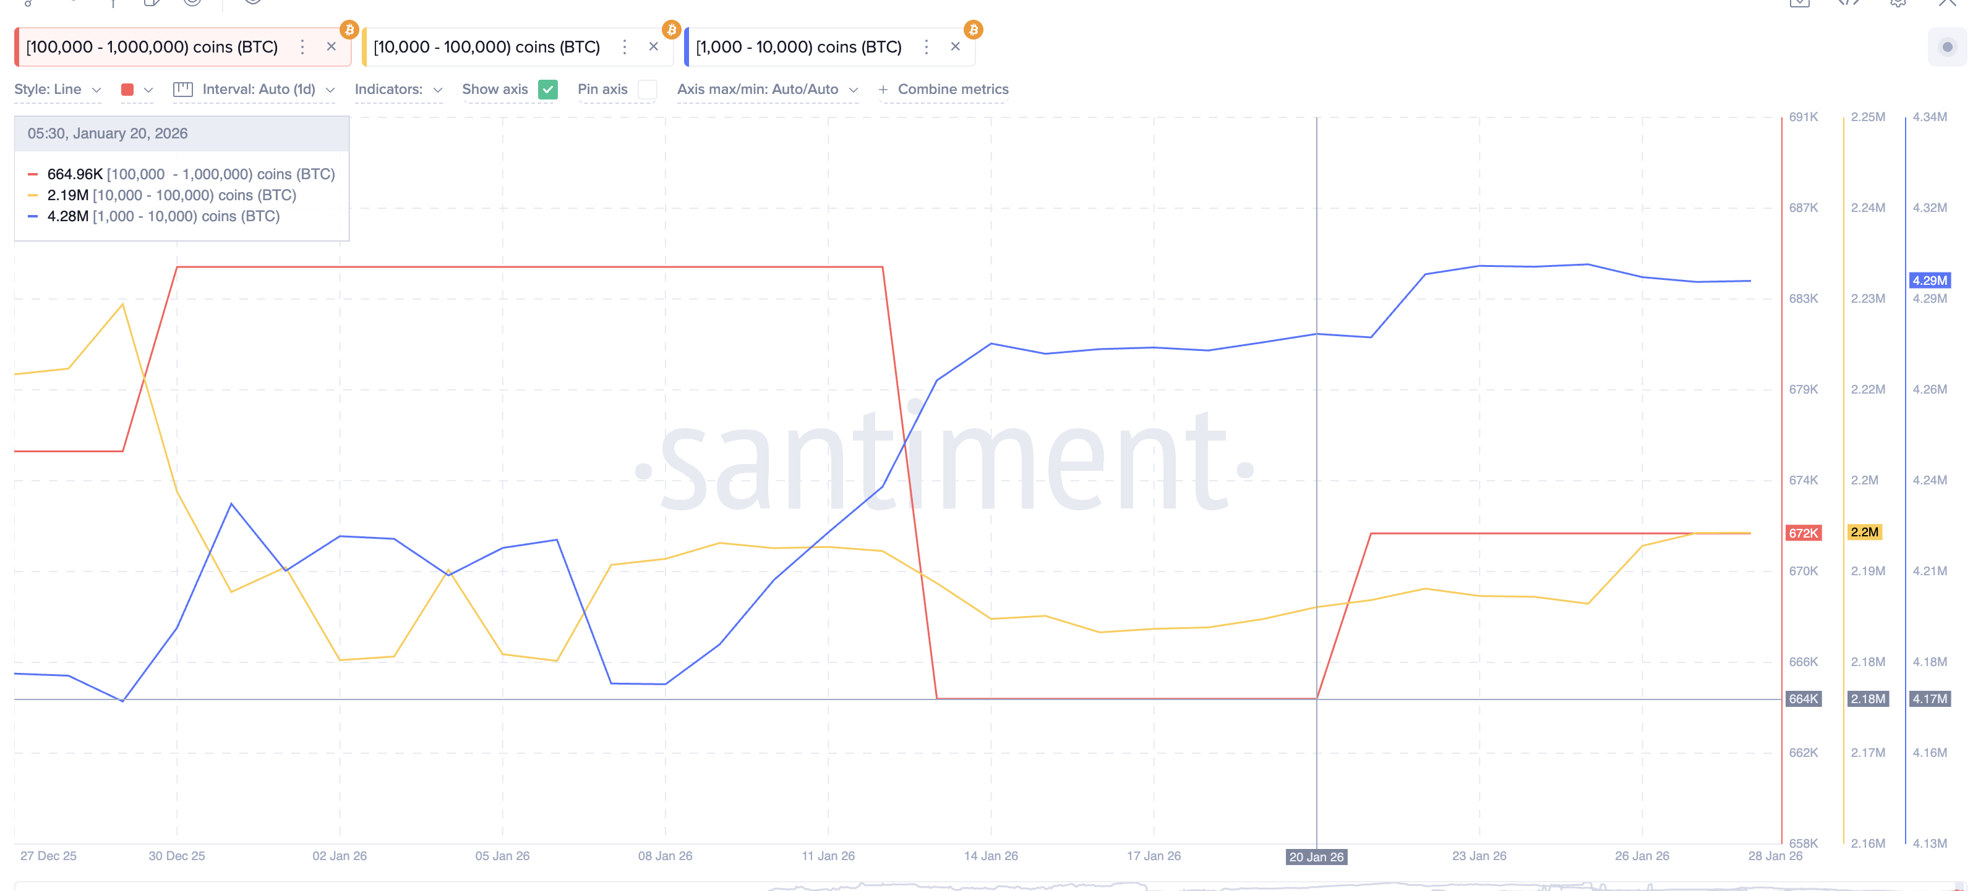Open options menu for [1,000 - 10,000) coins metric

pyautogui.click(x=926, y=47)
